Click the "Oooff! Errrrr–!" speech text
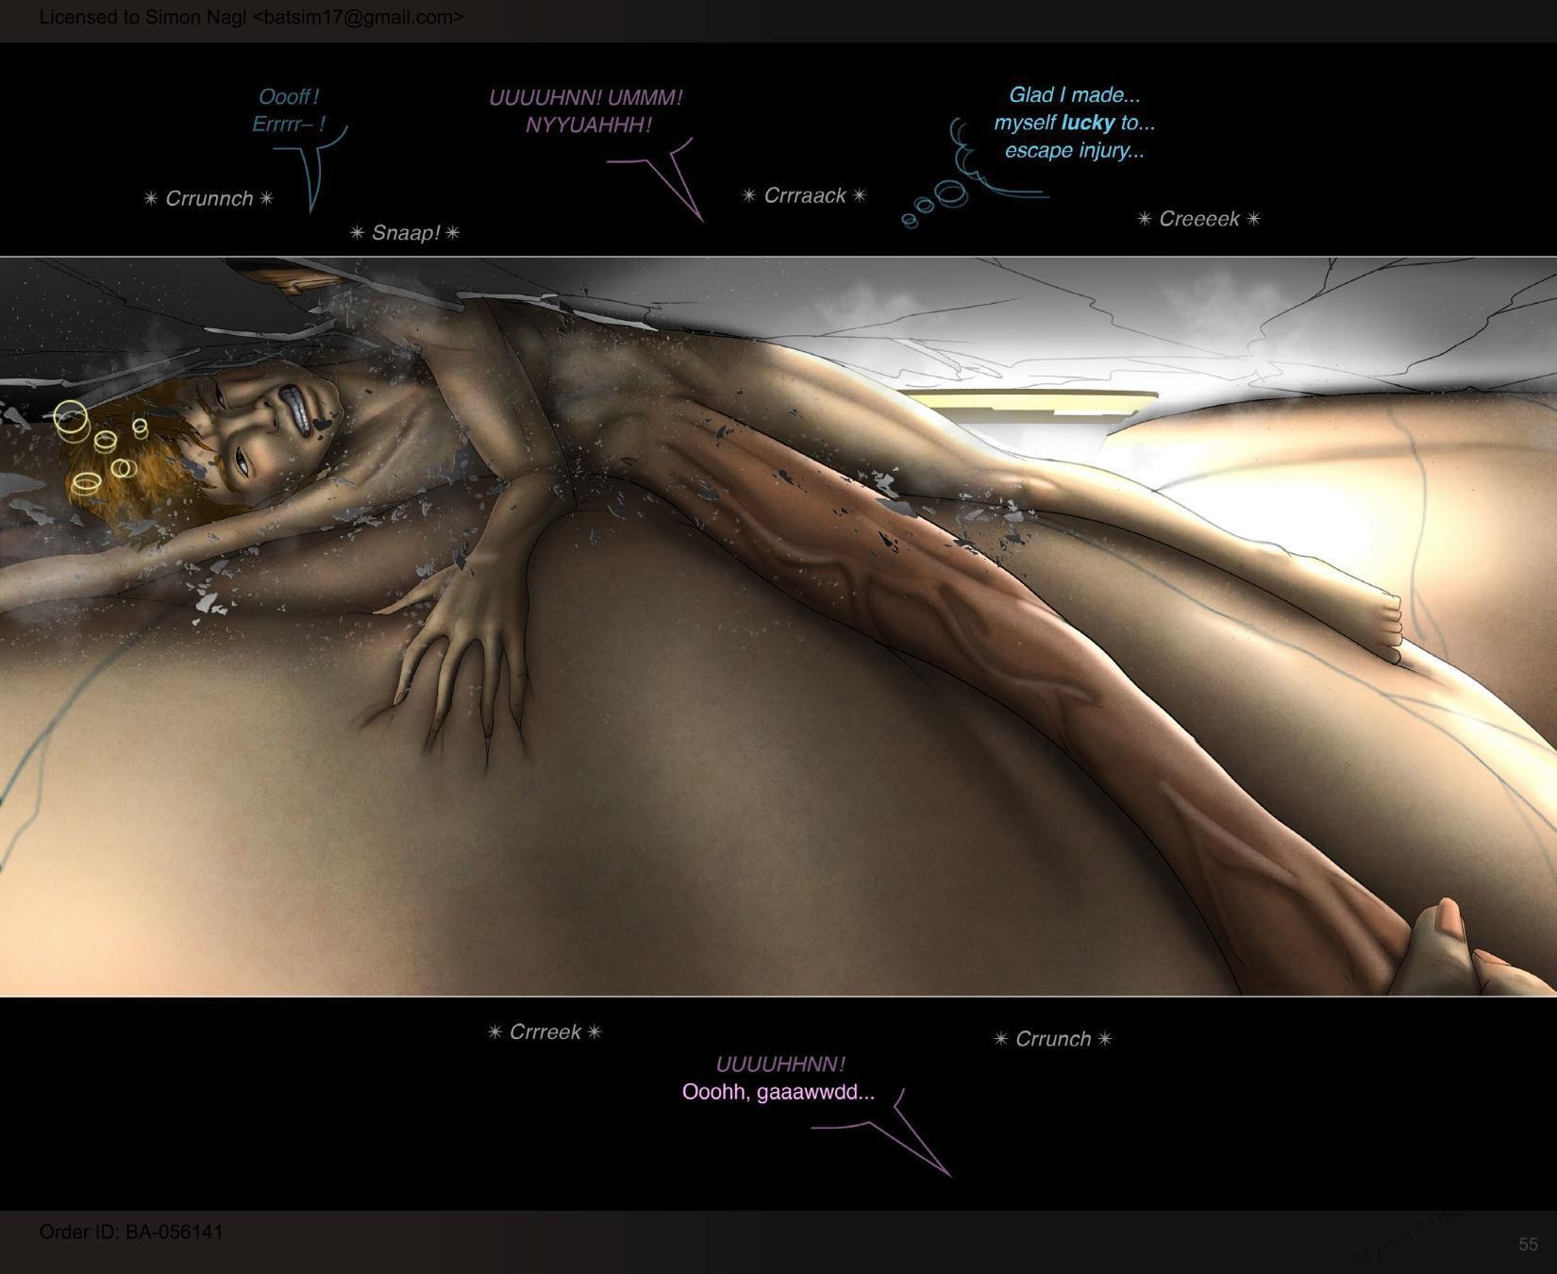The width and height of the screenshot is (1557, 1274). pos(289,110)
